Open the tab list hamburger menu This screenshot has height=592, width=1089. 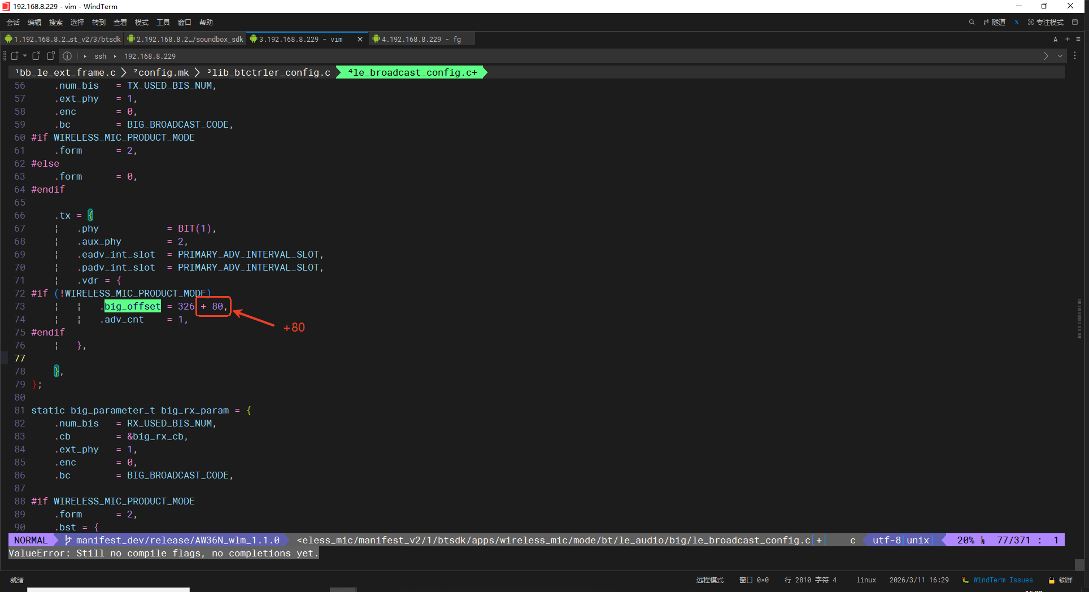pos(1078,39)
